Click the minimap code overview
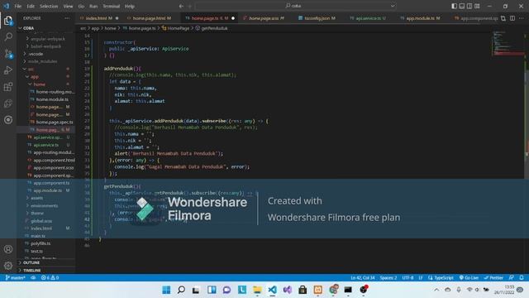The width and height of the screenshot is (529, 298). click(x=508, y=44)
